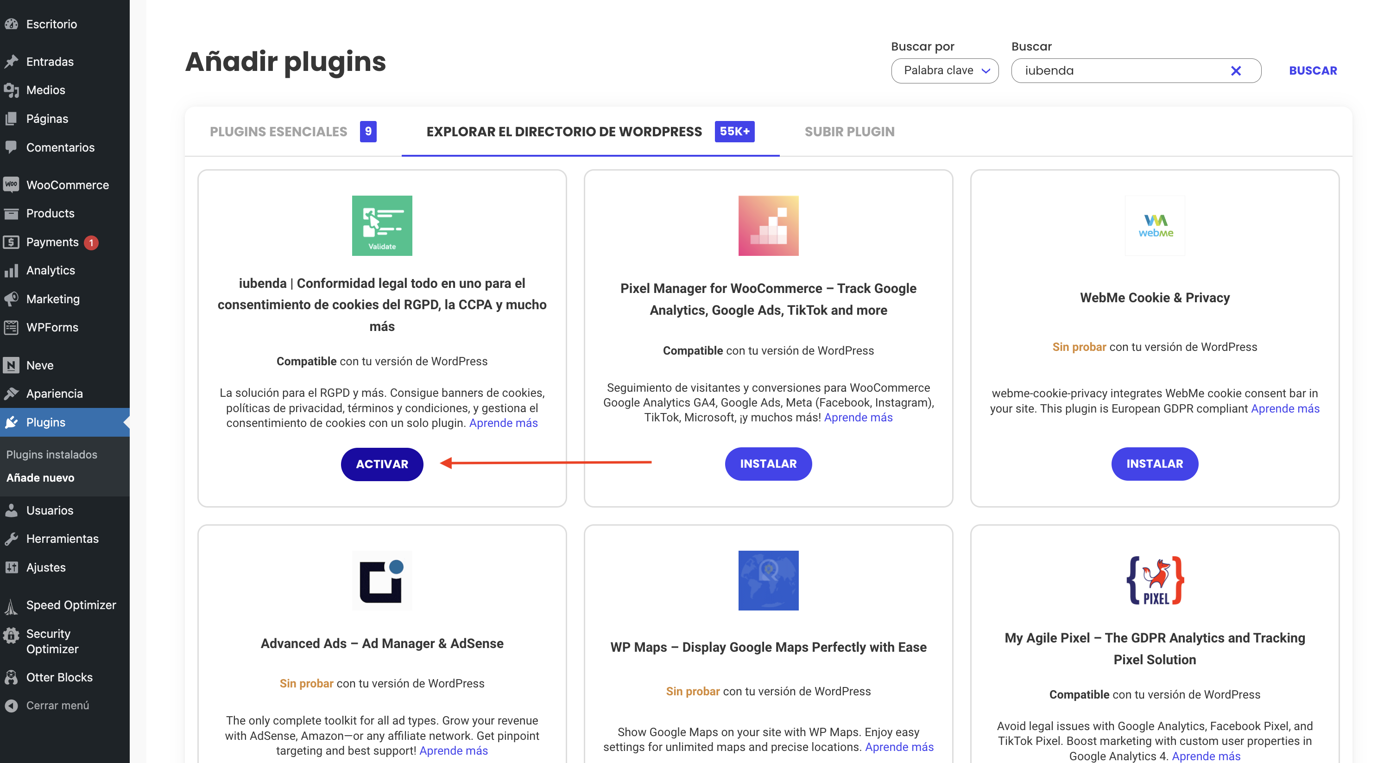Open Payments from the sidebar
1390x763 pixels.
coord(53,242)
